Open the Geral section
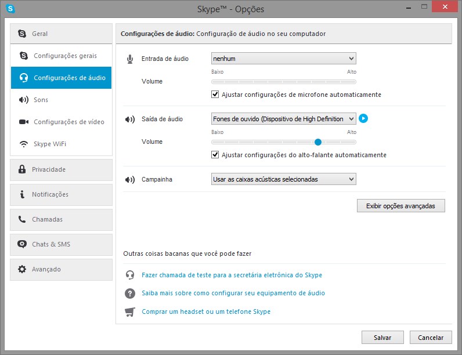This screenshot has width=462, height=355. click(x=62, y=34)
